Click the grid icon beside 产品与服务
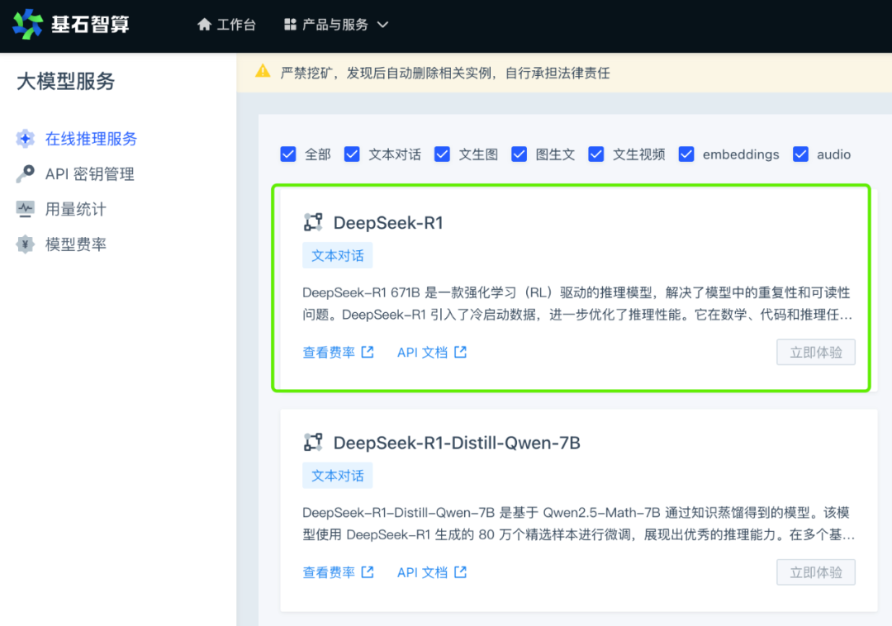Image resolution: width=892 pixels, height=626 pixels. [290, 25]
